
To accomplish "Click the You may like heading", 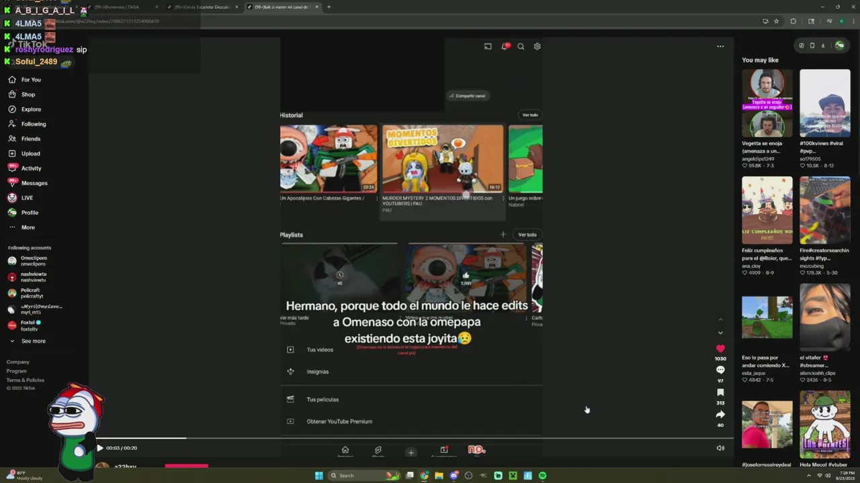I will click(760, 60).
